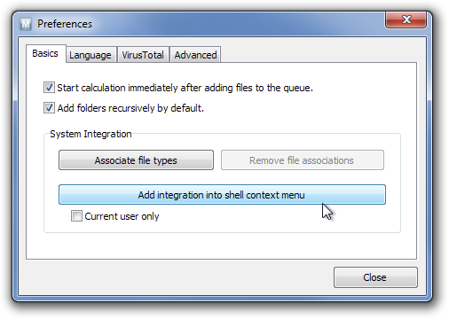Open the Language tab

tap(91, 55)
